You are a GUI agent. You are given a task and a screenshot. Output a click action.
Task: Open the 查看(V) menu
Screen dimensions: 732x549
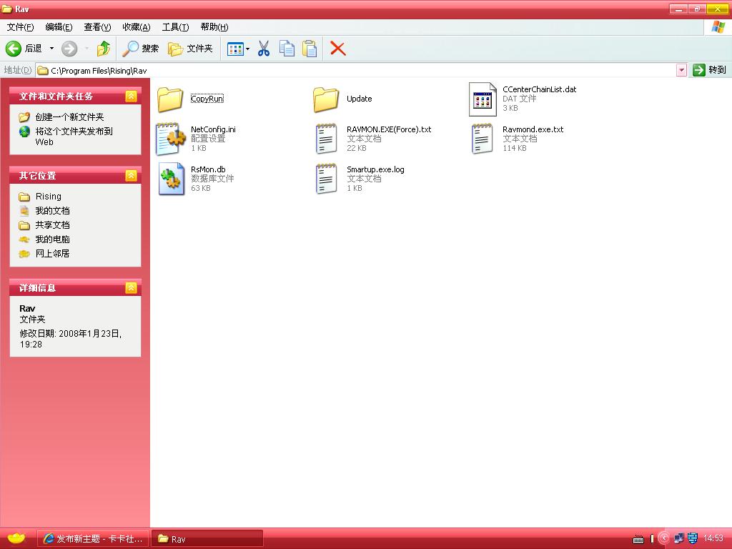pyautogui.click(x=97, y=27)
